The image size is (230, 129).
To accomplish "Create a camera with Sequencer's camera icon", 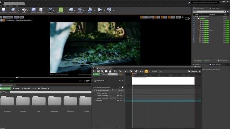I will pos(106,71).
